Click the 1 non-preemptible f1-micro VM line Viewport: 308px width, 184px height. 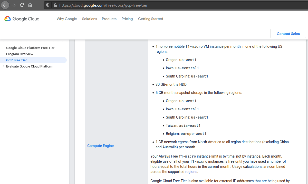click(x=219, y=49)
